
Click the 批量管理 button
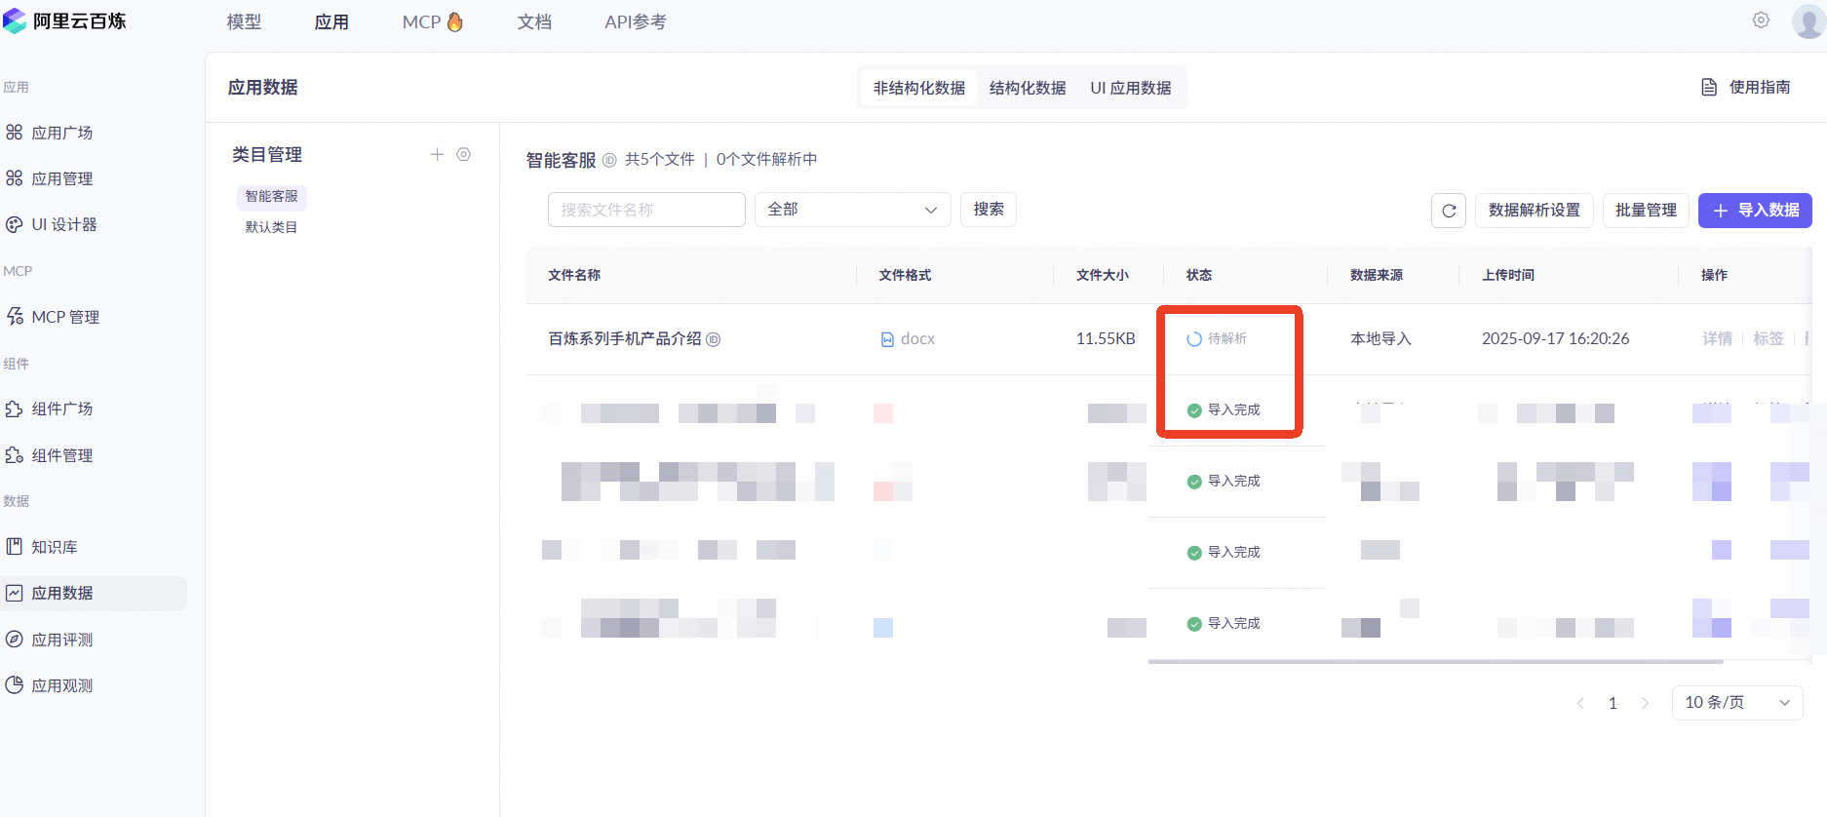click(x=1646, y=211)
